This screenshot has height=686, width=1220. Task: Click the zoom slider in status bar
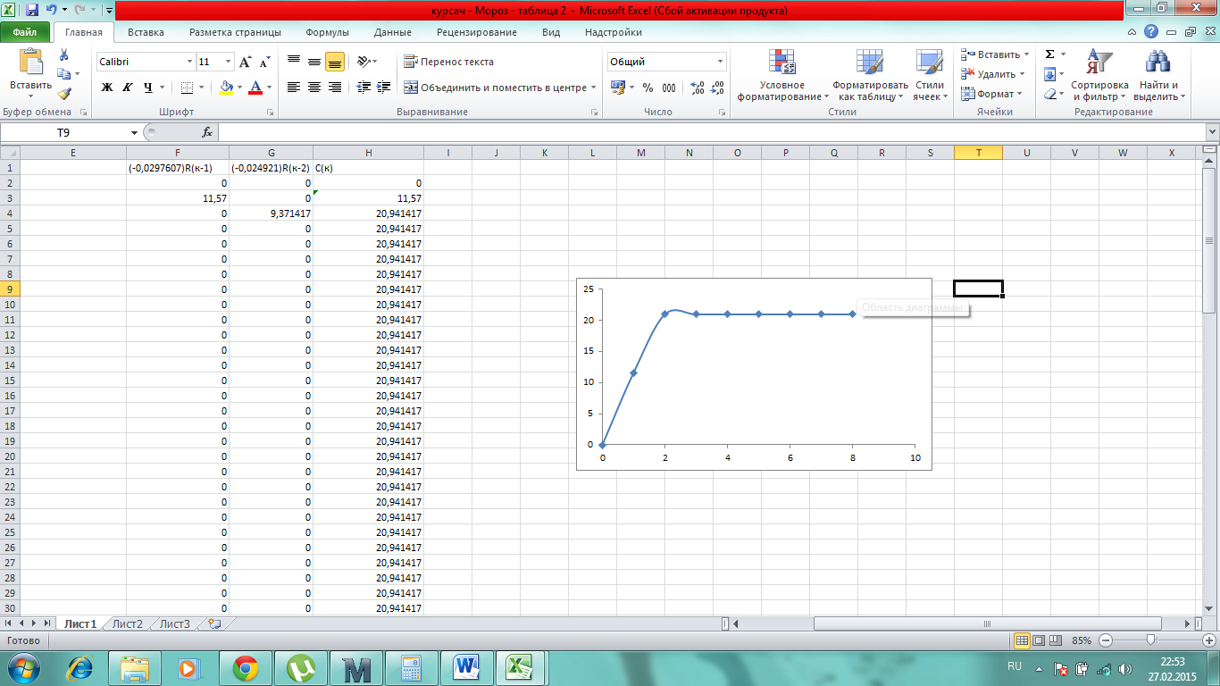(x=1152, y=640)
